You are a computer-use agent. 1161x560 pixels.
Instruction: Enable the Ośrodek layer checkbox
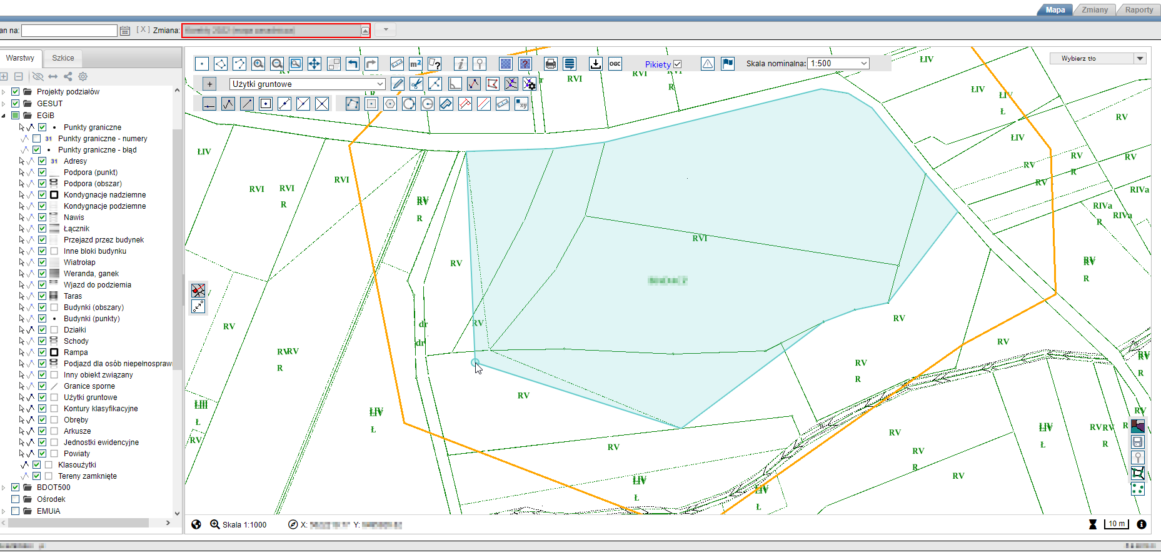(16, 499)
